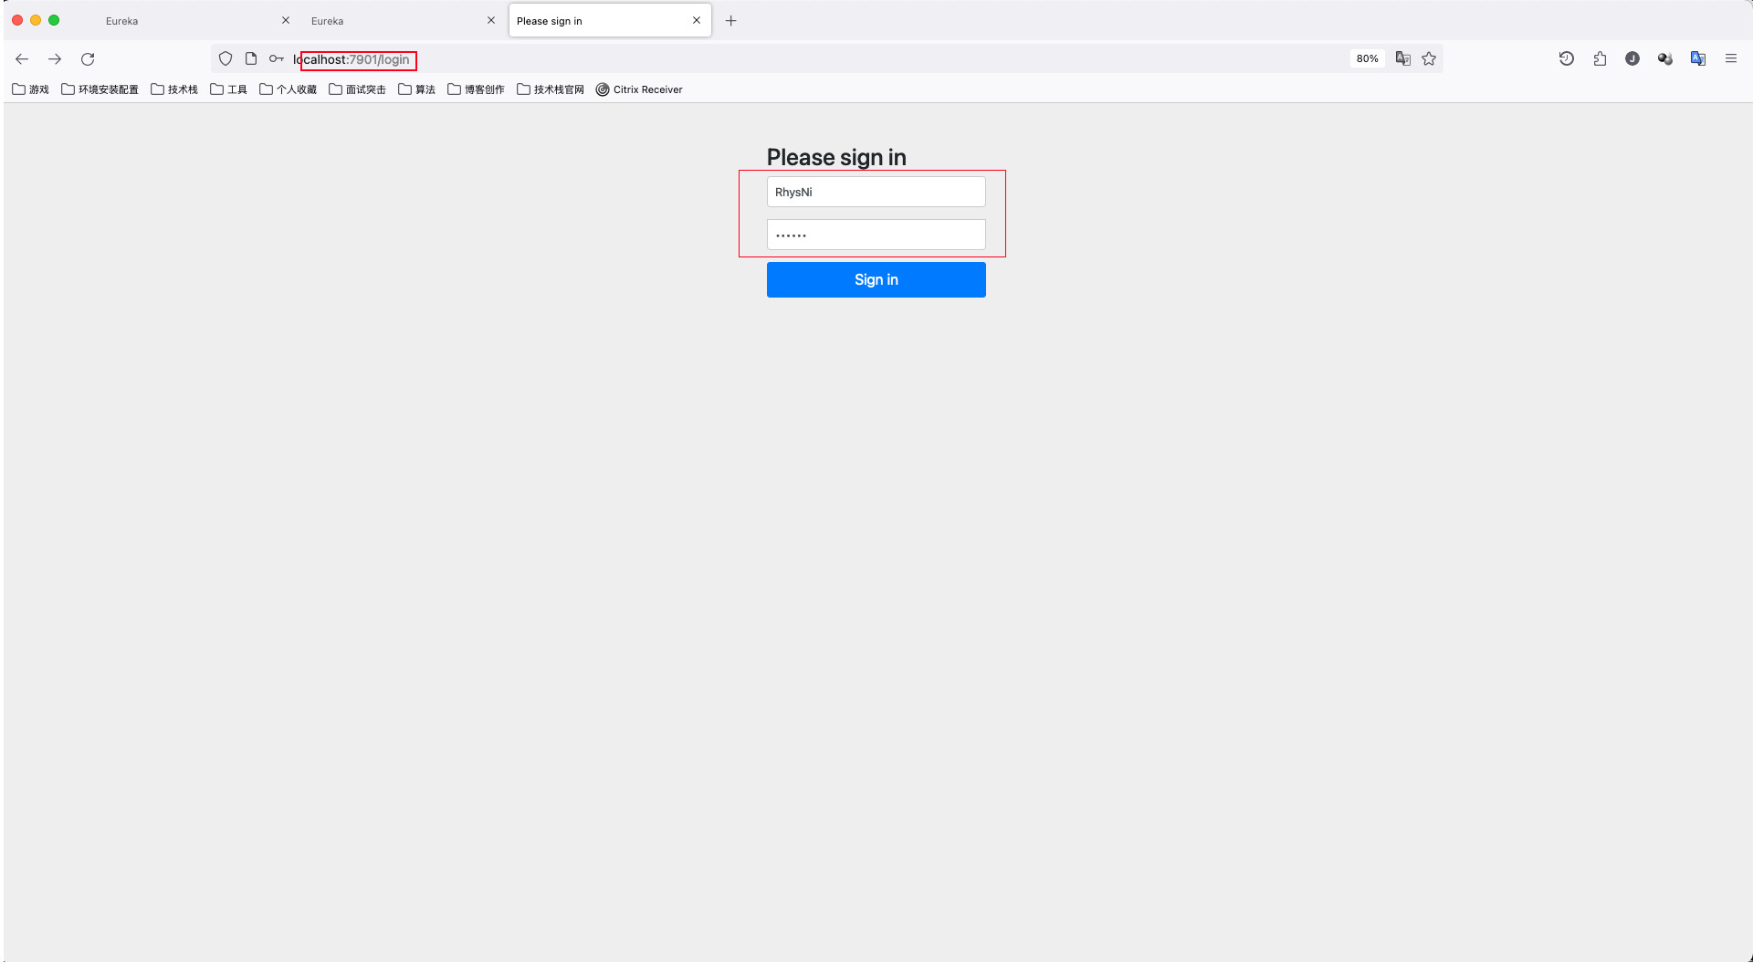The image size is (1753, 963).
Task: Open the 游戏 bookmarks folder
Action: [30, 89]
